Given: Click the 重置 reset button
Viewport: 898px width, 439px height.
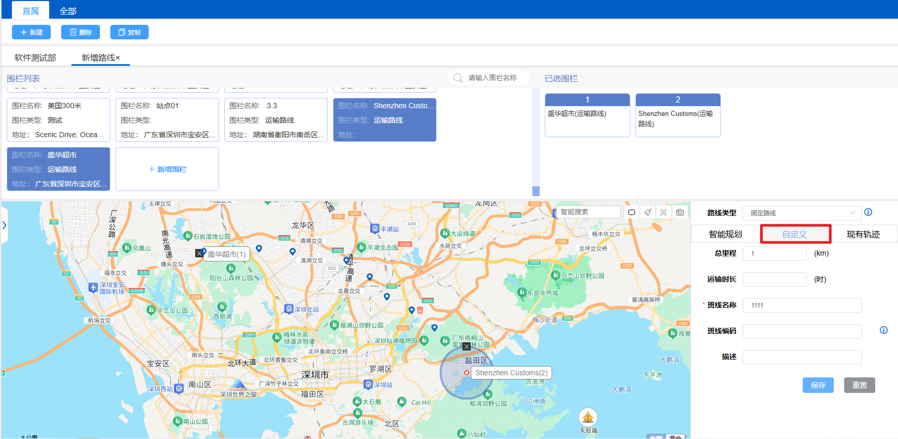Looking at the screenshot, I should 860,385.
